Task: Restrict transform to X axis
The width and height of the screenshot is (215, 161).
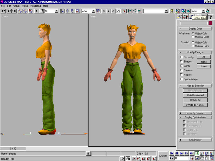Action: (104, 11)
